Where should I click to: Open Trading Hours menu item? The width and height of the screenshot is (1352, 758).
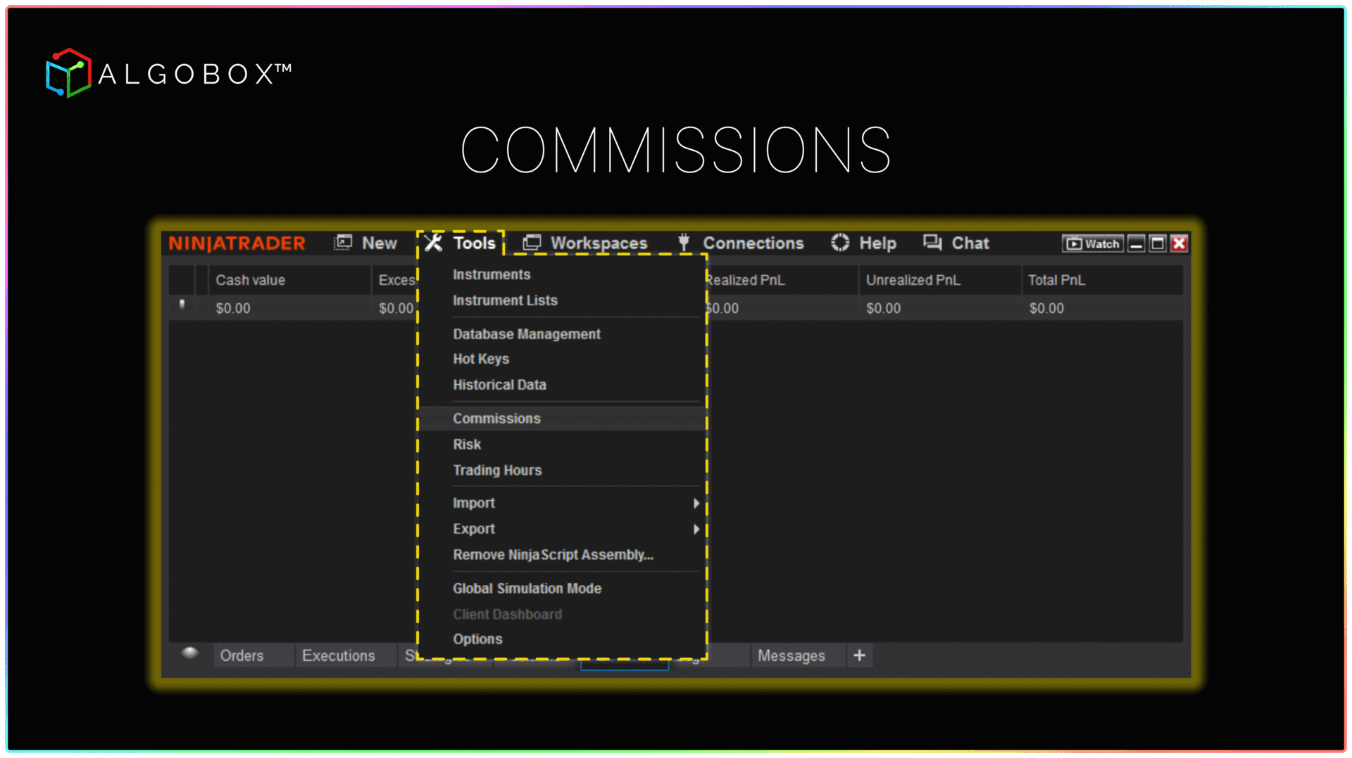pos(496,470)
